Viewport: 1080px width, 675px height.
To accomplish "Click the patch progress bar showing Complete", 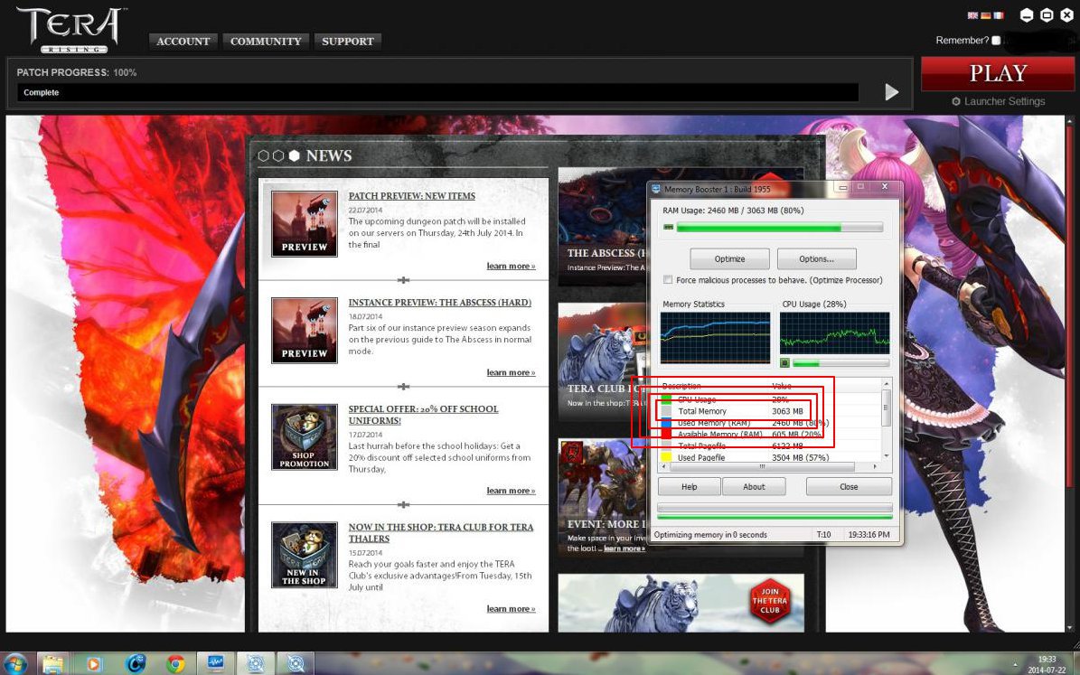I will (x=438, y=92).
